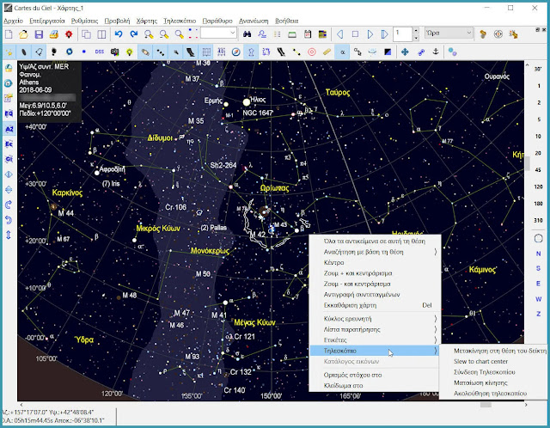The height and width of the screenshot is (428, 550).
Task: Look toward North with N button
Action: click(x=538, y=254)
